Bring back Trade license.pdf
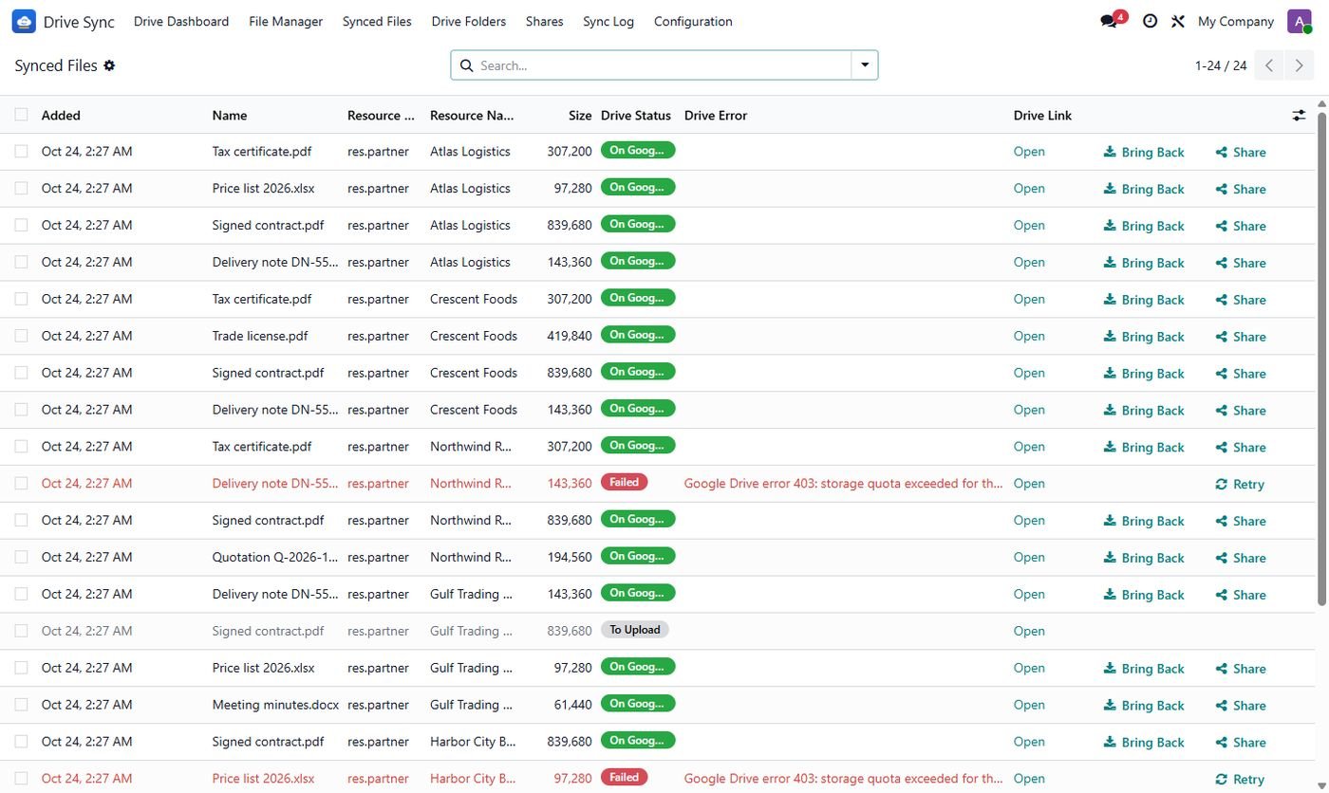This screenshot has height=793, width=1329. tap(1144, 337)
